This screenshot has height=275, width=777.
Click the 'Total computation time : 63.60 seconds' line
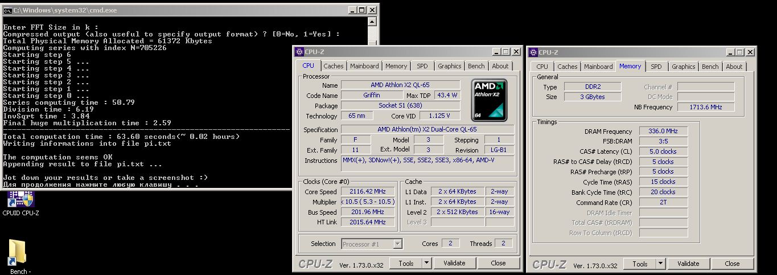coord(121,137)
